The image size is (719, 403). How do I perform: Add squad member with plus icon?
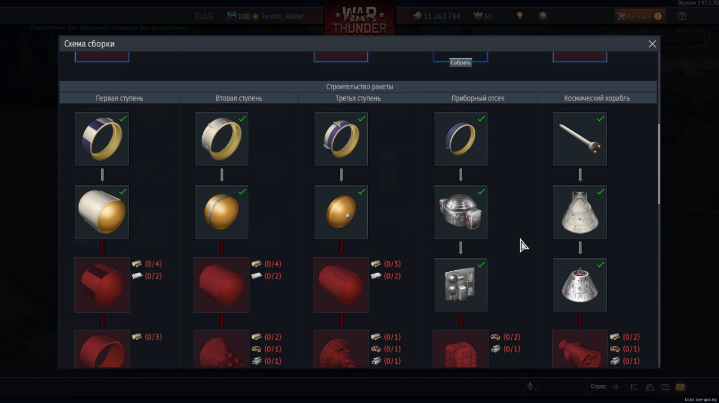click(616, 387)
